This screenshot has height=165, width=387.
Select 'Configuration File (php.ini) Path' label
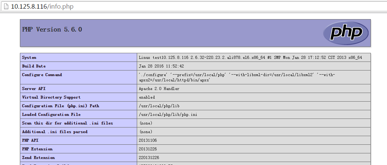(60, 106)
